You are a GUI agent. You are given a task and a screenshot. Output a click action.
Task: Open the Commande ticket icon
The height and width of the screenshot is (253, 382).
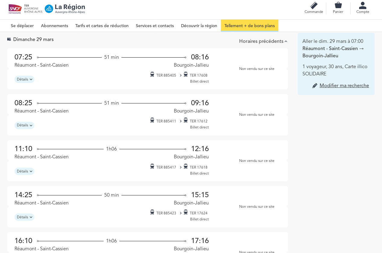coord(314,6)
